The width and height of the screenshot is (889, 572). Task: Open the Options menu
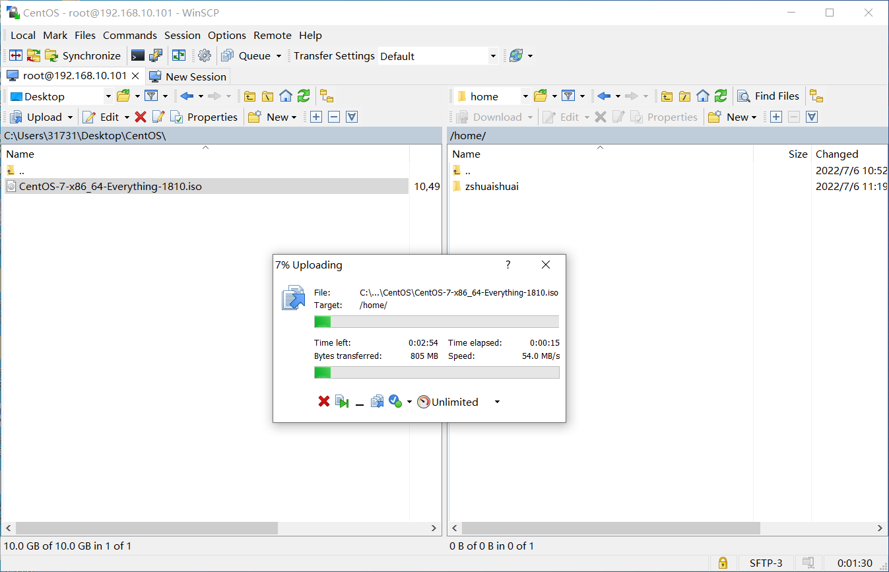point(227,35)
